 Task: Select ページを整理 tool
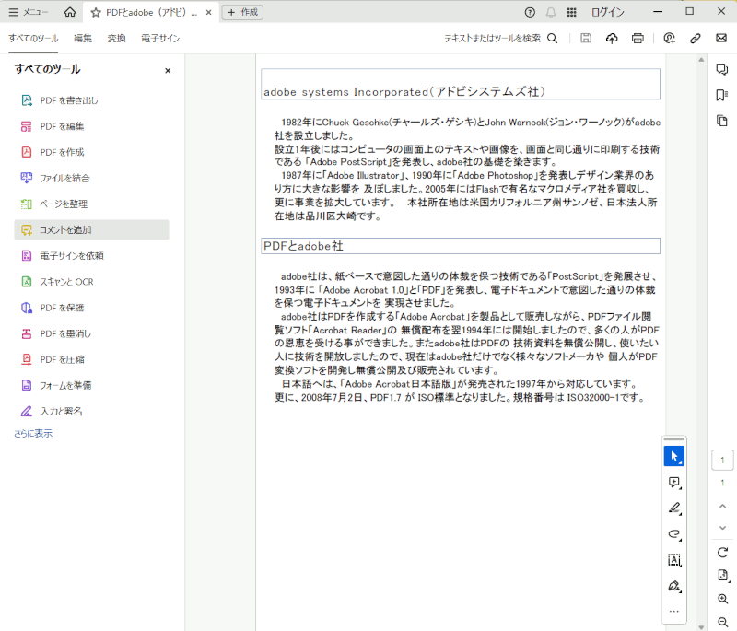point(91,204)
